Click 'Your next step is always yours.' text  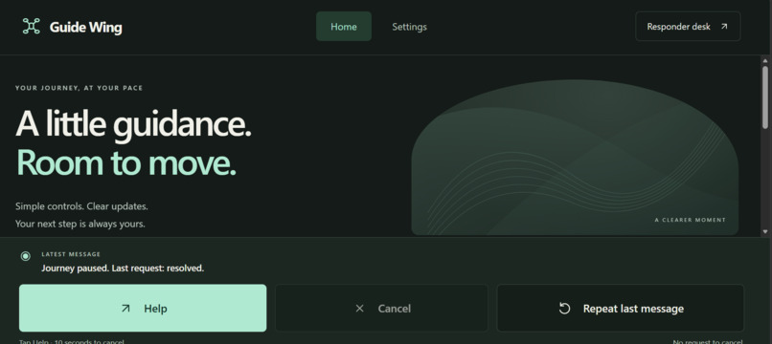80,224
